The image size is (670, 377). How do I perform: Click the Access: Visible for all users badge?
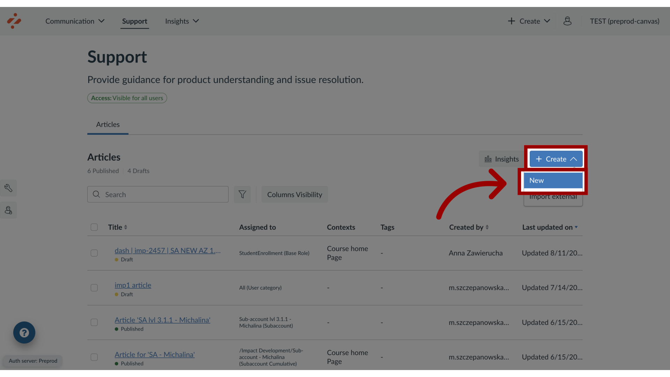127,98
